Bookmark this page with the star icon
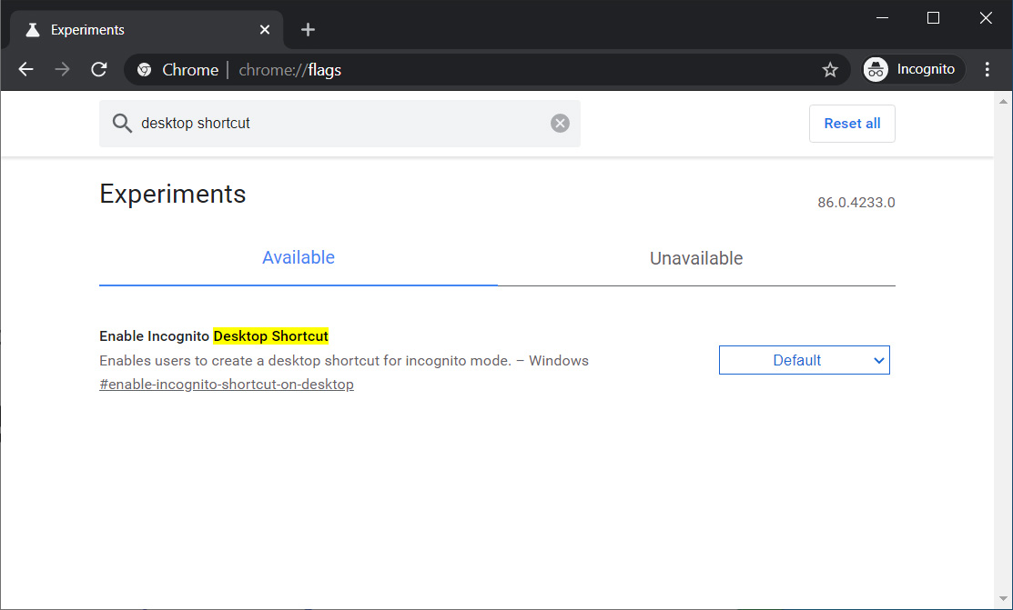This screenshot has height=610, width=1013. tap(830, 70)
